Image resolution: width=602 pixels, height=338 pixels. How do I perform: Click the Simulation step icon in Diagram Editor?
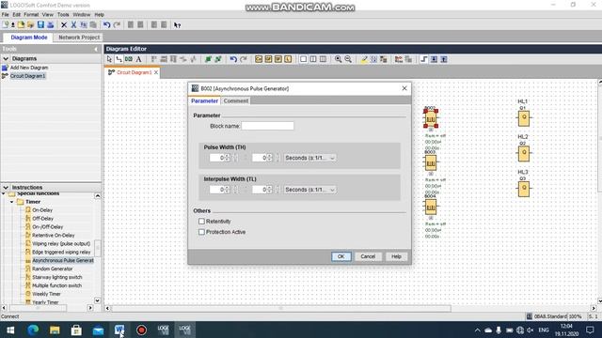pos(424,59)
